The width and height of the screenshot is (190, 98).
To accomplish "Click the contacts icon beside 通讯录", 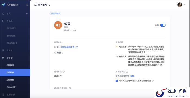I will coord(3,21).
